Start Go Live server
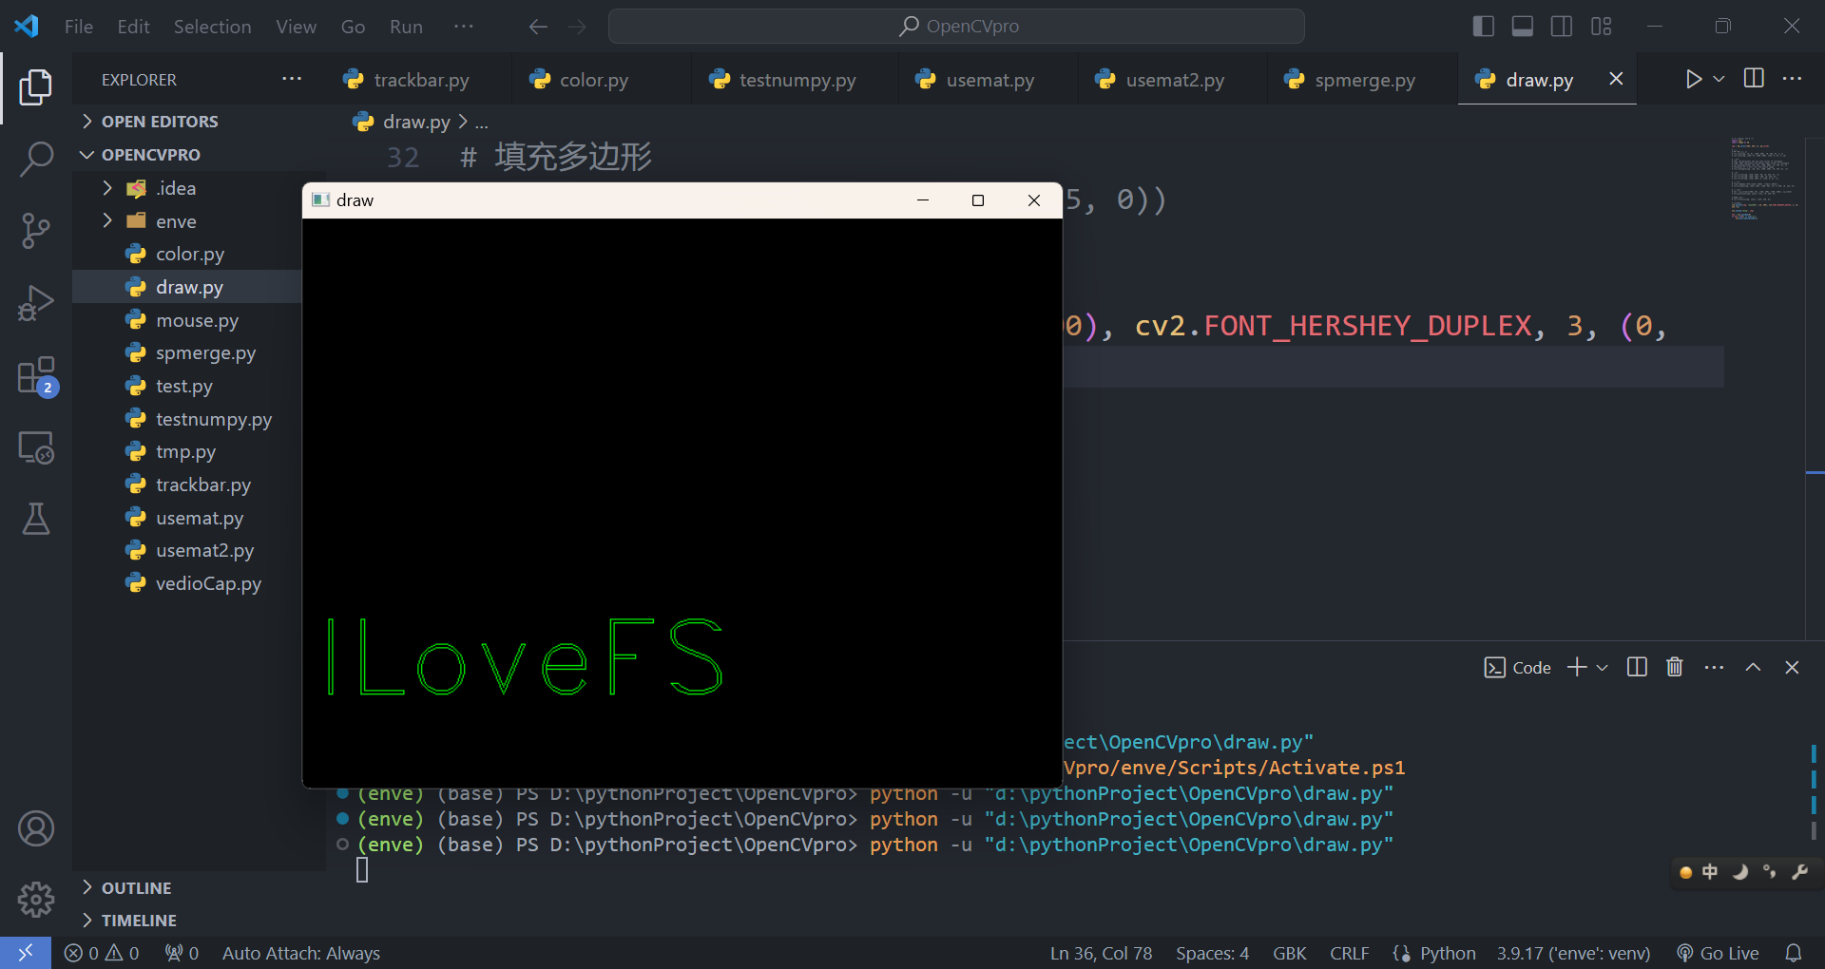This screenshot has height=969, width=1825. tap(1718, 953)
